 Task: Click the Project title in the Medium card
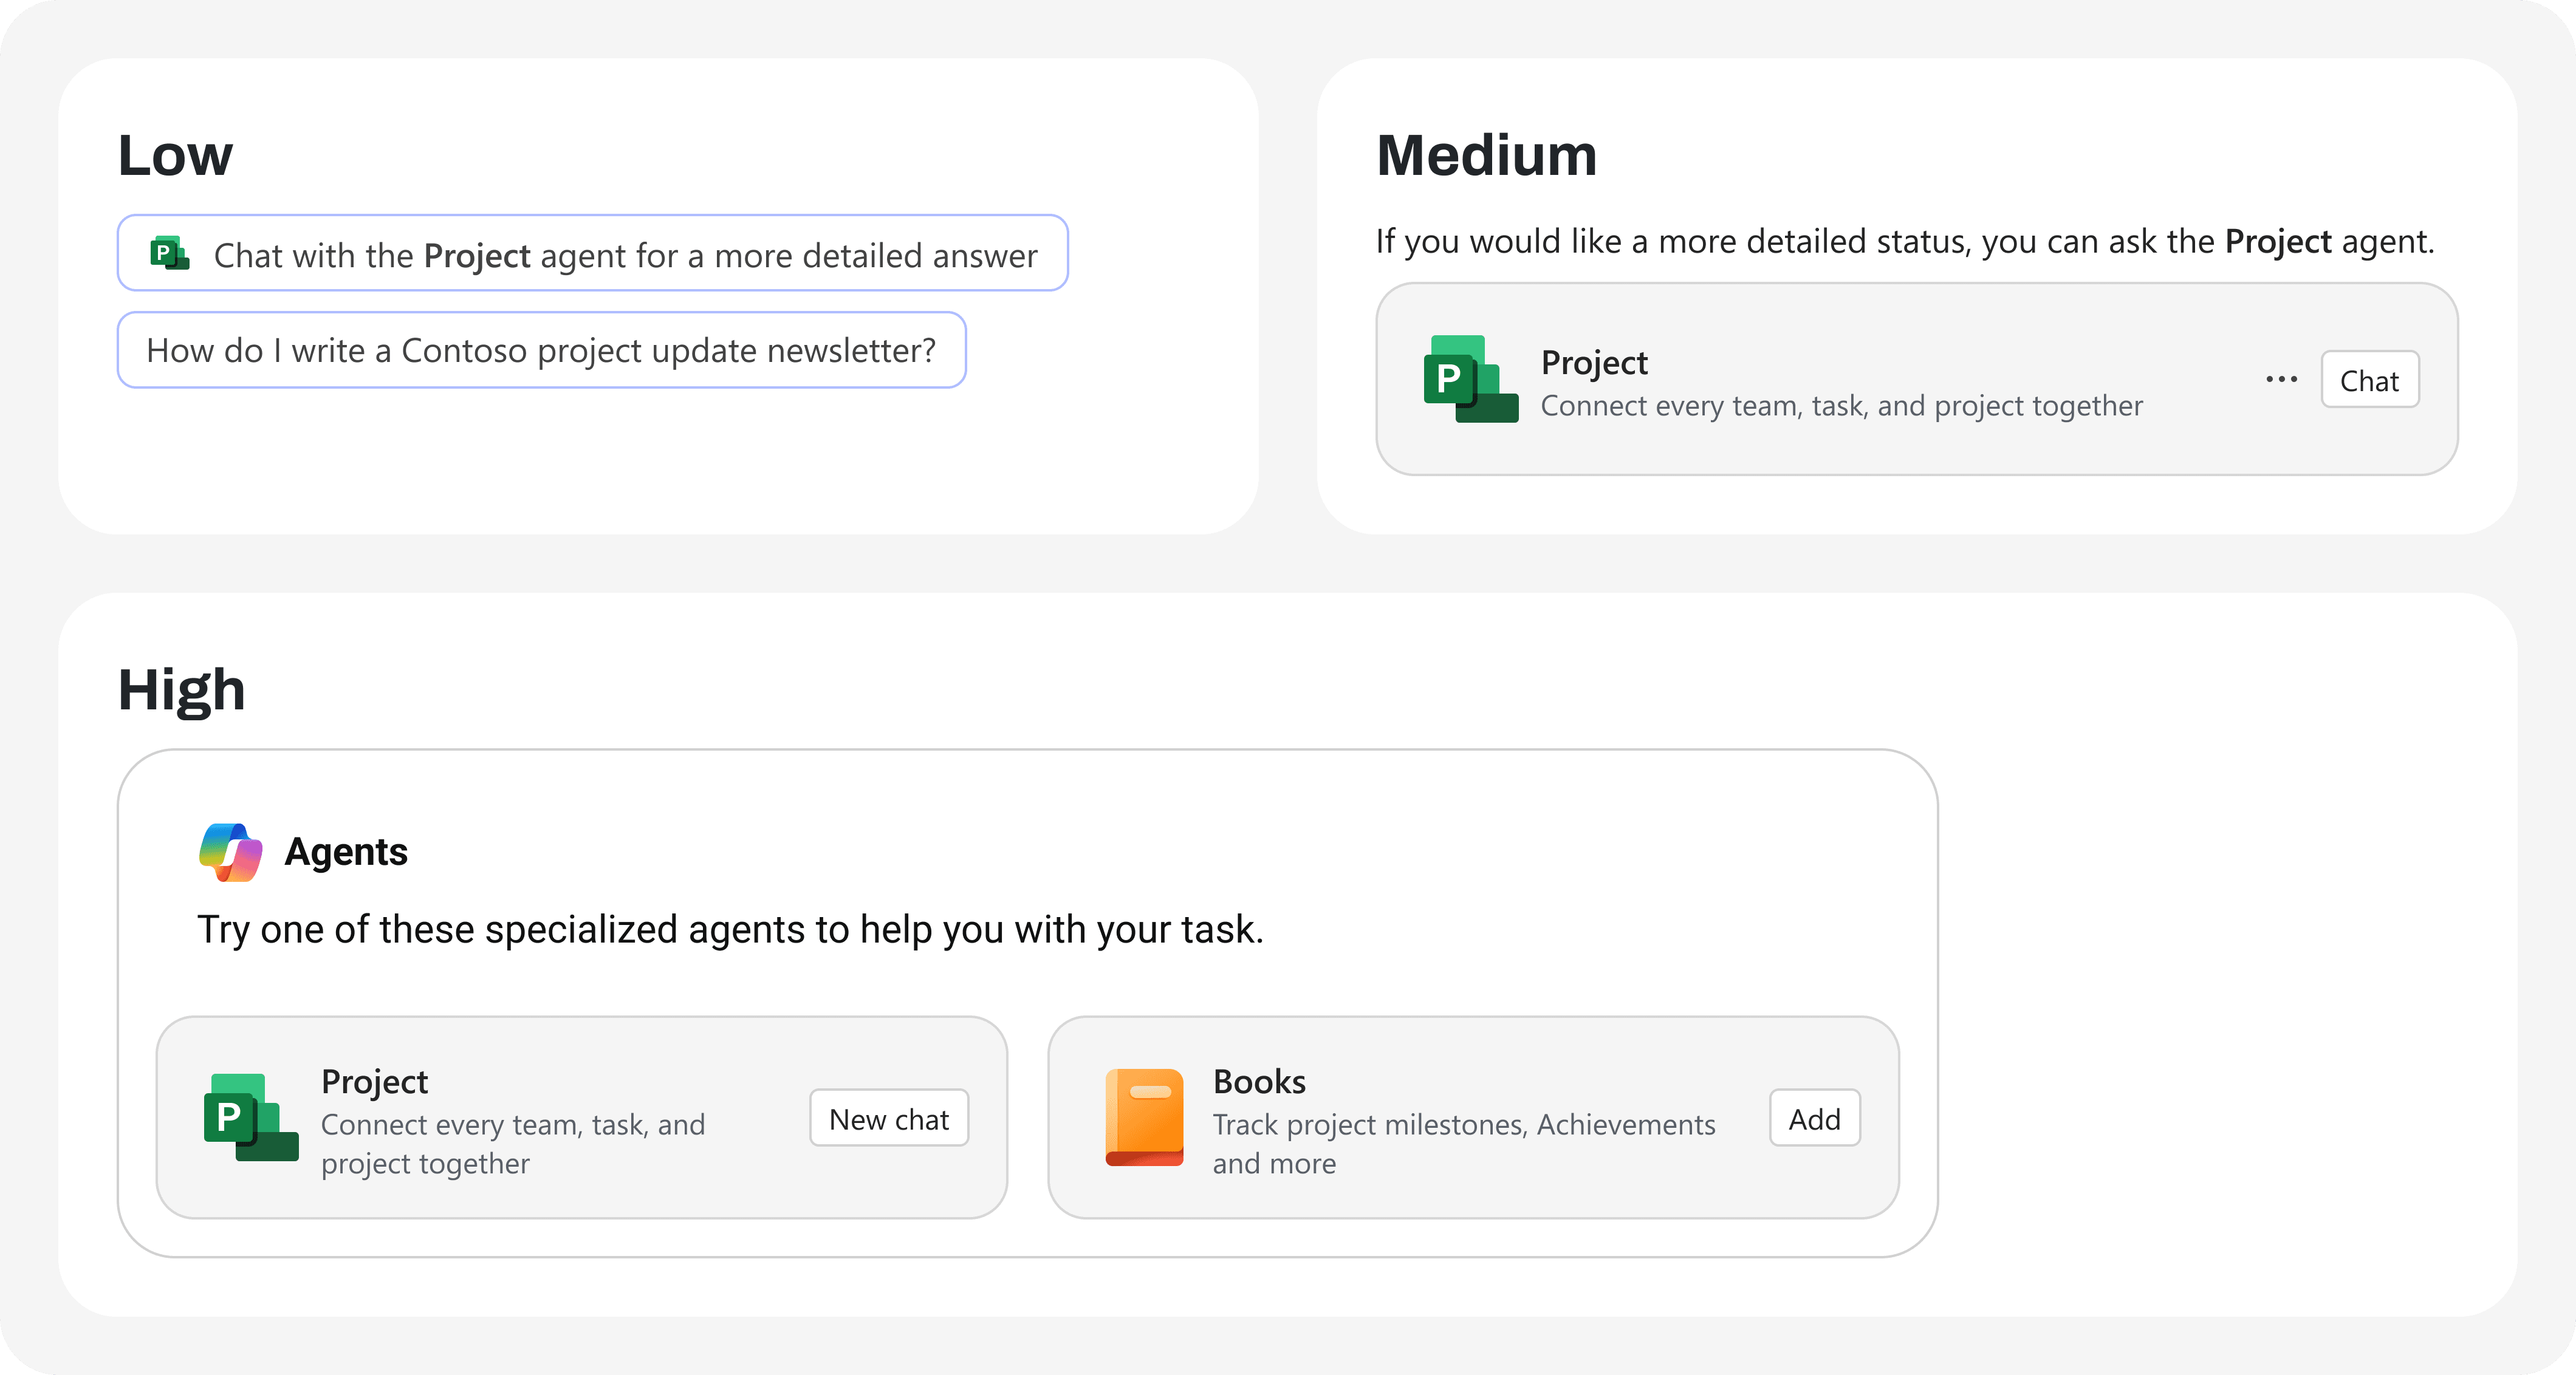point(1594,362)
